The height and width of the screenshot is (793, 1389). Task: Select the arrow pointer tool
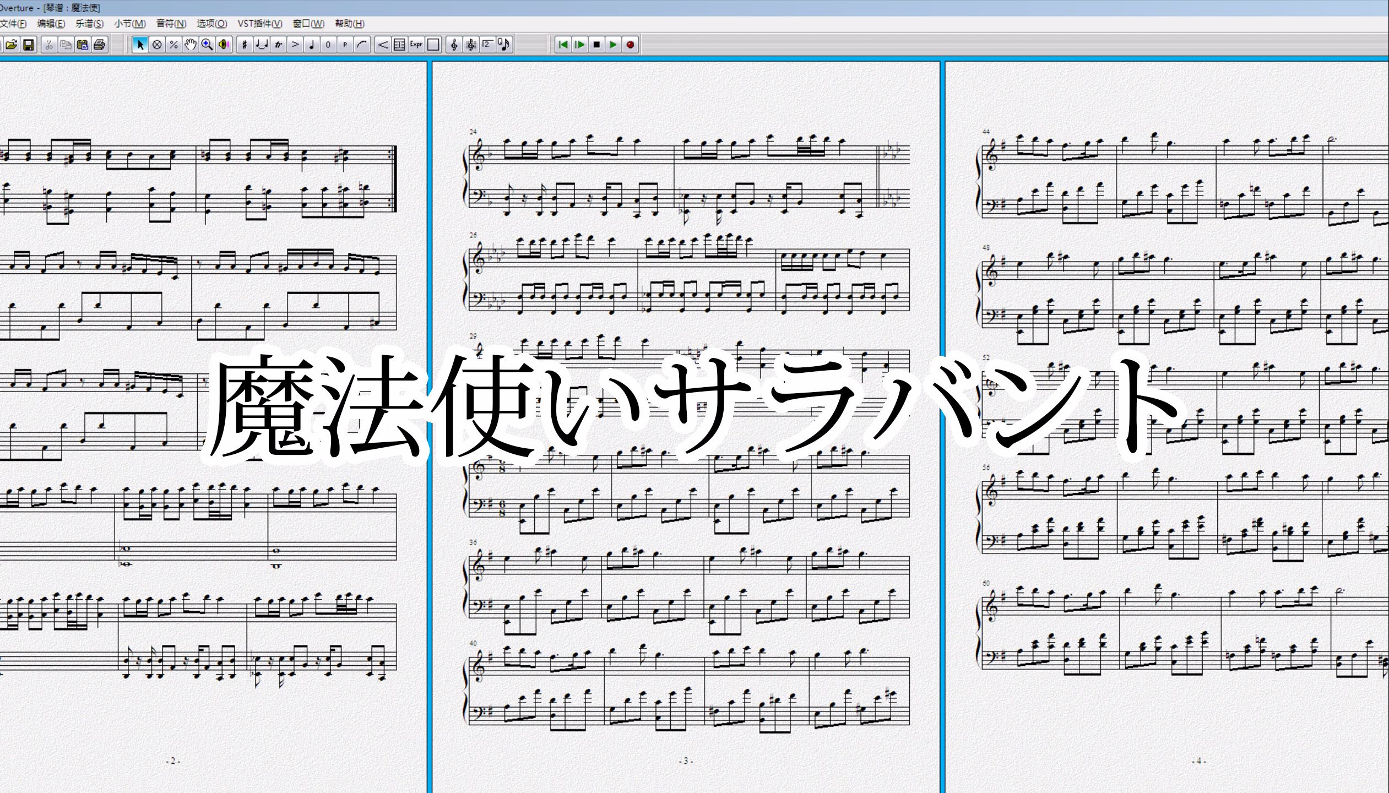140,45
